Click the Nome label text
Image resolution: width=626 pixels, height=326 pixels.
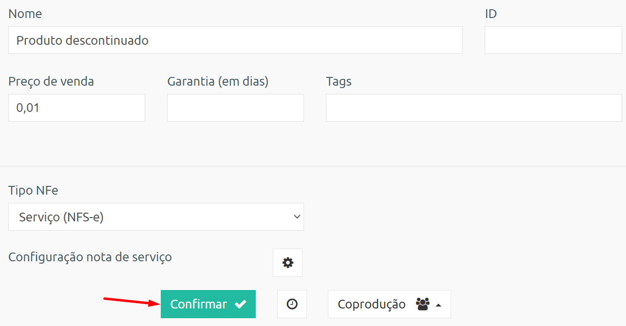tap(25, 14)
